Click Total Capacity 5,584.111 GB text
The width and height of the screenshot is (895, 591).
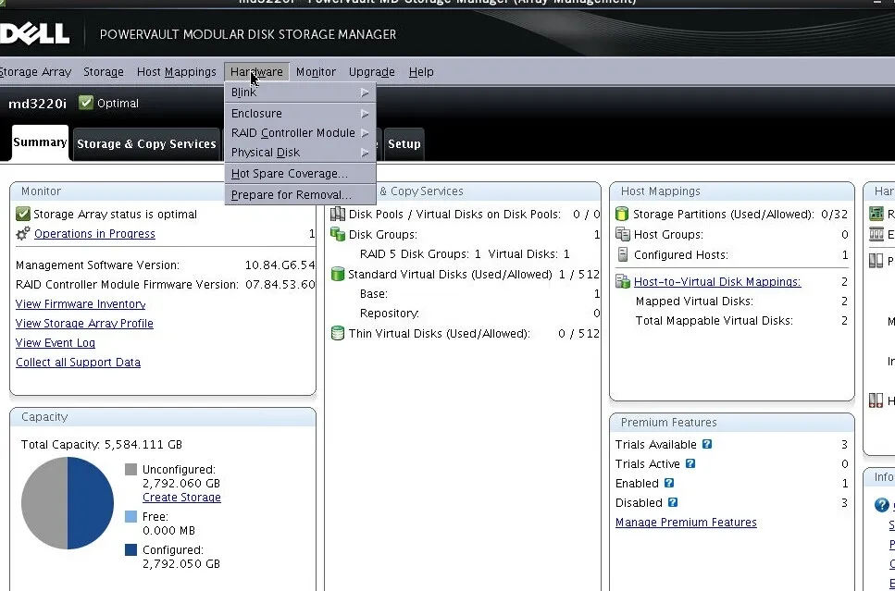coord(102,444)
